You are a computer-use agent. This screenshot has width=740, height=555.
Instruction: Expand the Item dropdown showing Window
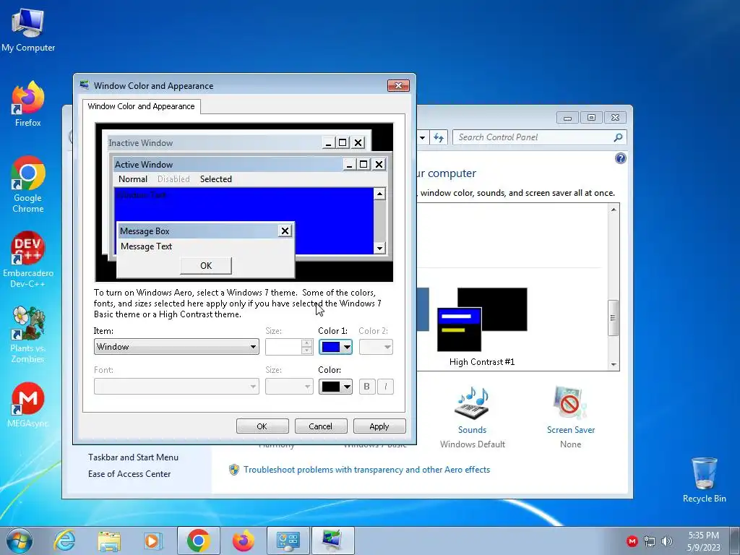(176, 347)
